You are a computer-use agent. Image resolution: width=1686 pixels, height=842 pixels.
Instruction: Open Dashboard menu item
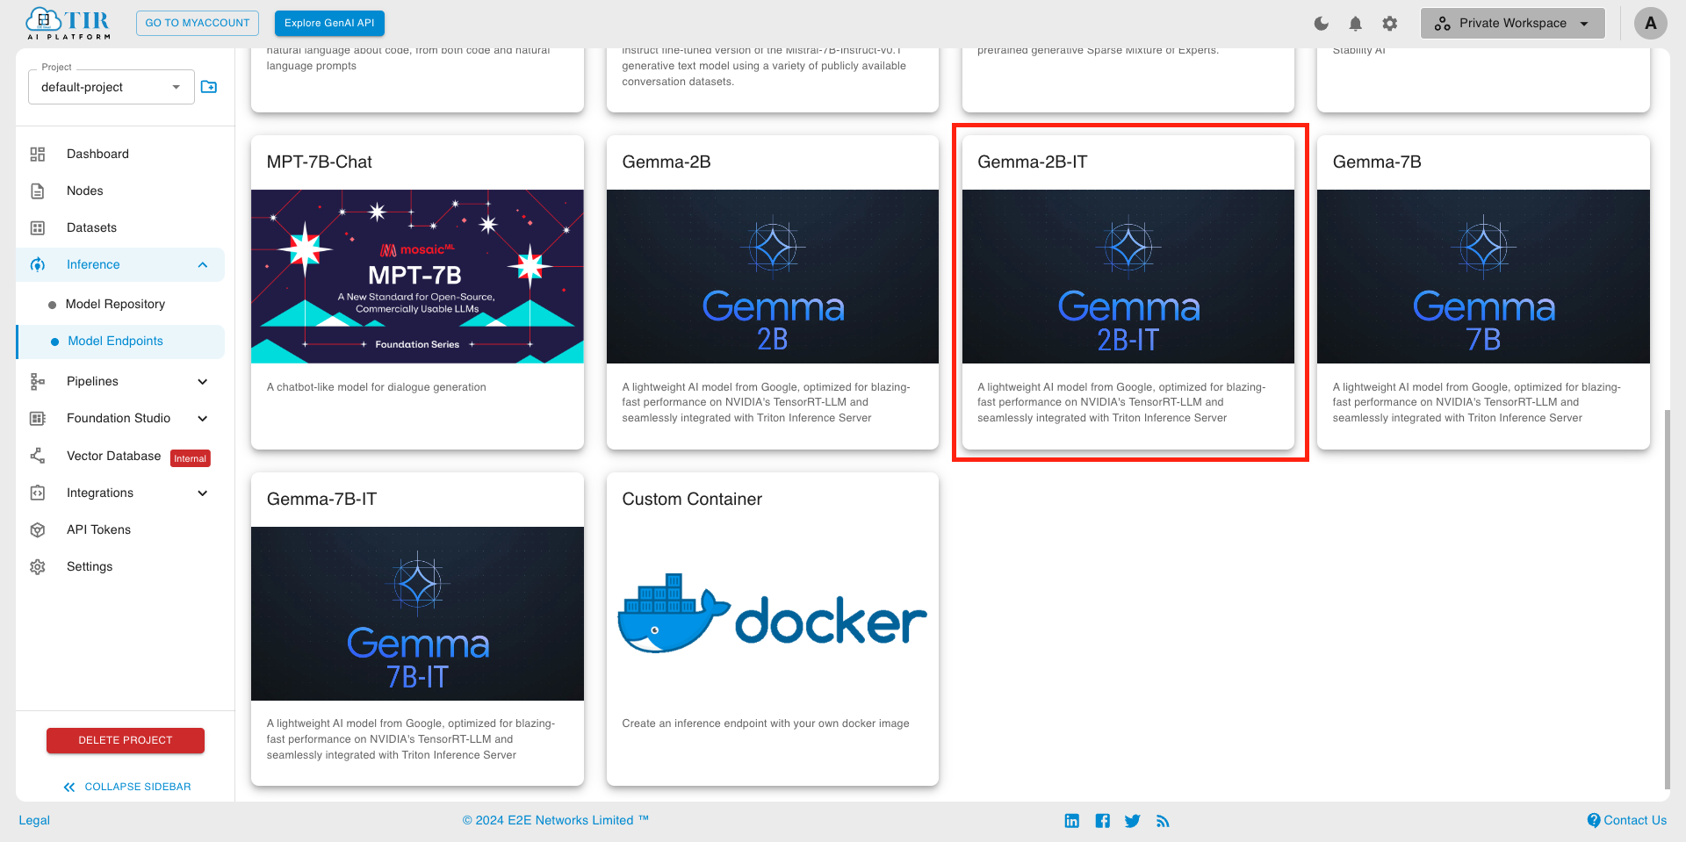97,155
